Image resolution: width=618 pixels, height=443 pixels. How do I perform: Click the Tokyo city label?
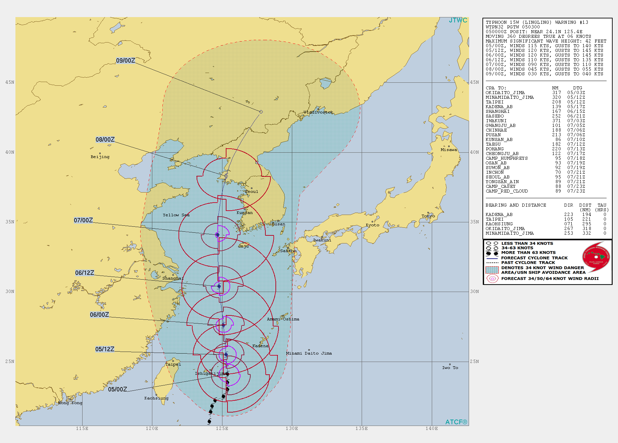coord(428,216)
